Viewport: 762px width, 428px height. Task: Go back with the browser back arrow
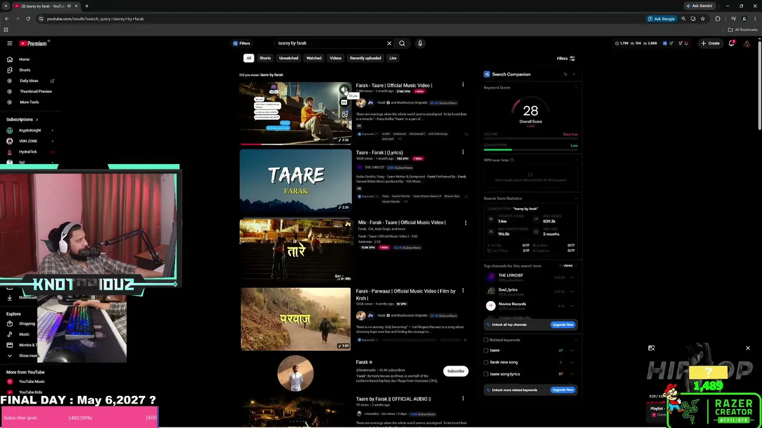(x=7, y=18)
